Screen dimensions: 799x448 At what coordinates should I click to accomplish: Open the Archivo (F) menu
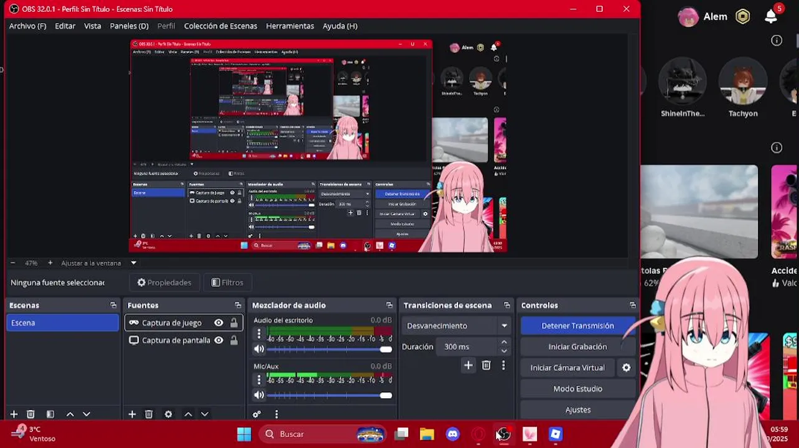(x=27, y=26)
